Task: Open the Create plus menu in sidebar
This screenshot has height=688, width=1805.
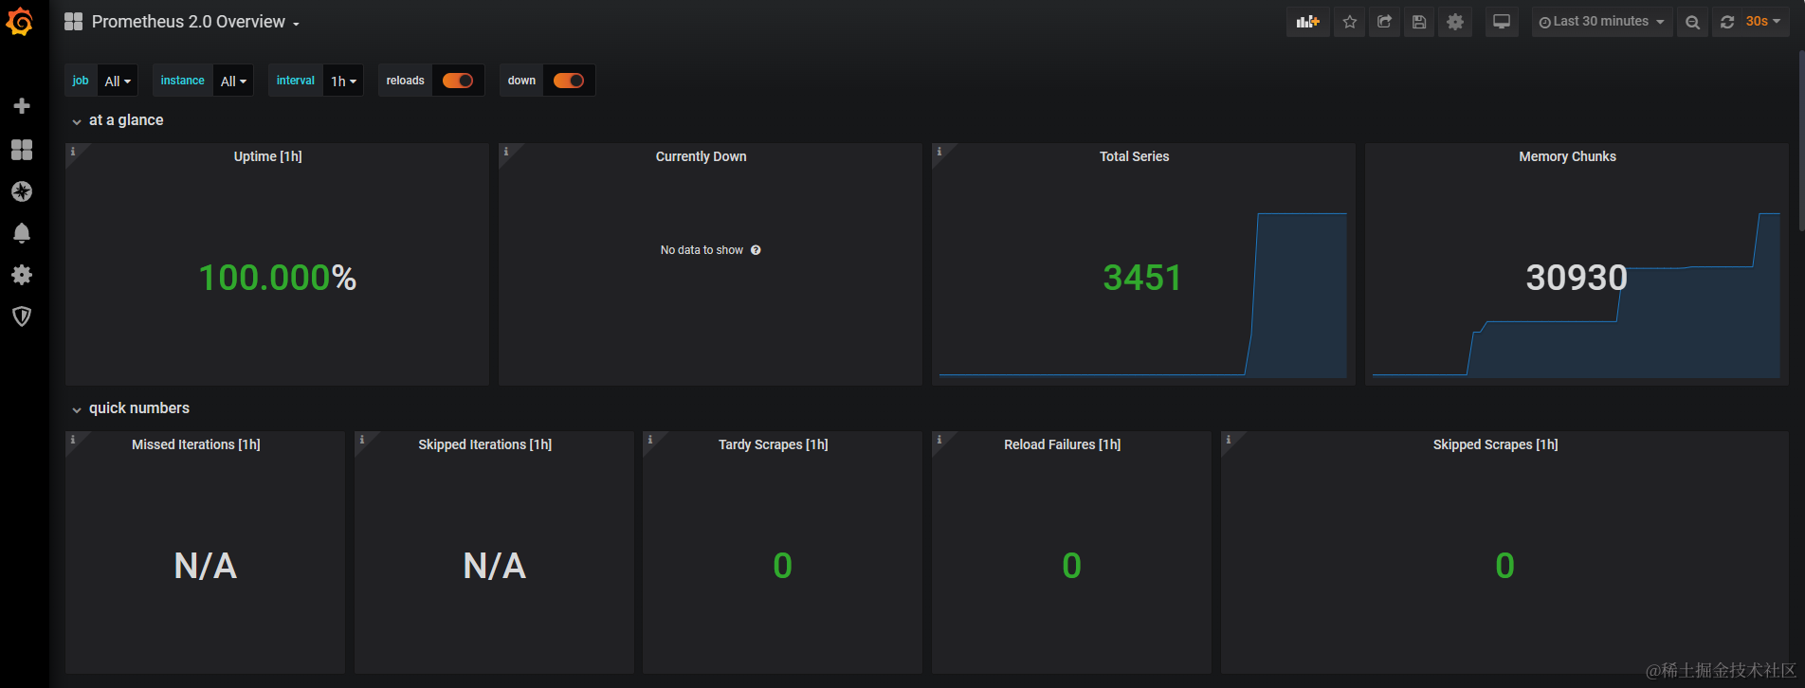Action: point(22,106)
